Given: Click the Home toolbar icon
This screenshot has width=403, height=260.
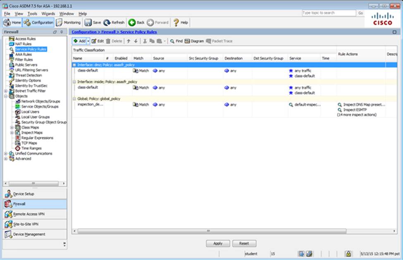Looking at the screenshot, I should click(12, 22).
